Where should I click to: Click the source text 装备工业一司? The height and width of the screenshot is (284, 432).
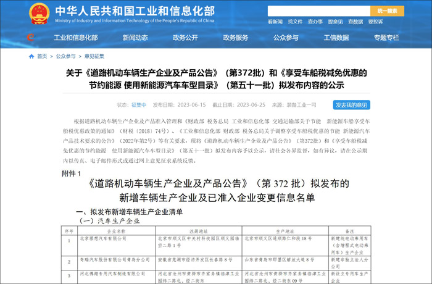pyautogui.click(x=301, y=105)
